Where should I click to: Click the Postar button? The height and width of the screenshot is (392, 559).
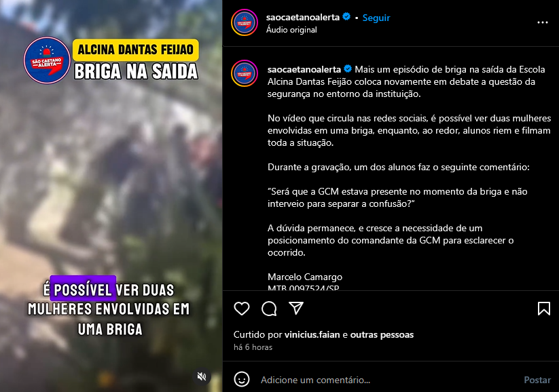click(537, 380)
